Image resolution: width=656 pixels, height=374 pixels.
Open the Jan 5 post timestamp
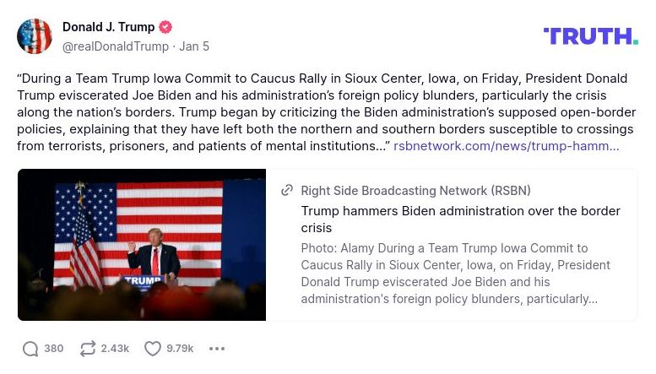pyautogui.click(x=194, y=46)
